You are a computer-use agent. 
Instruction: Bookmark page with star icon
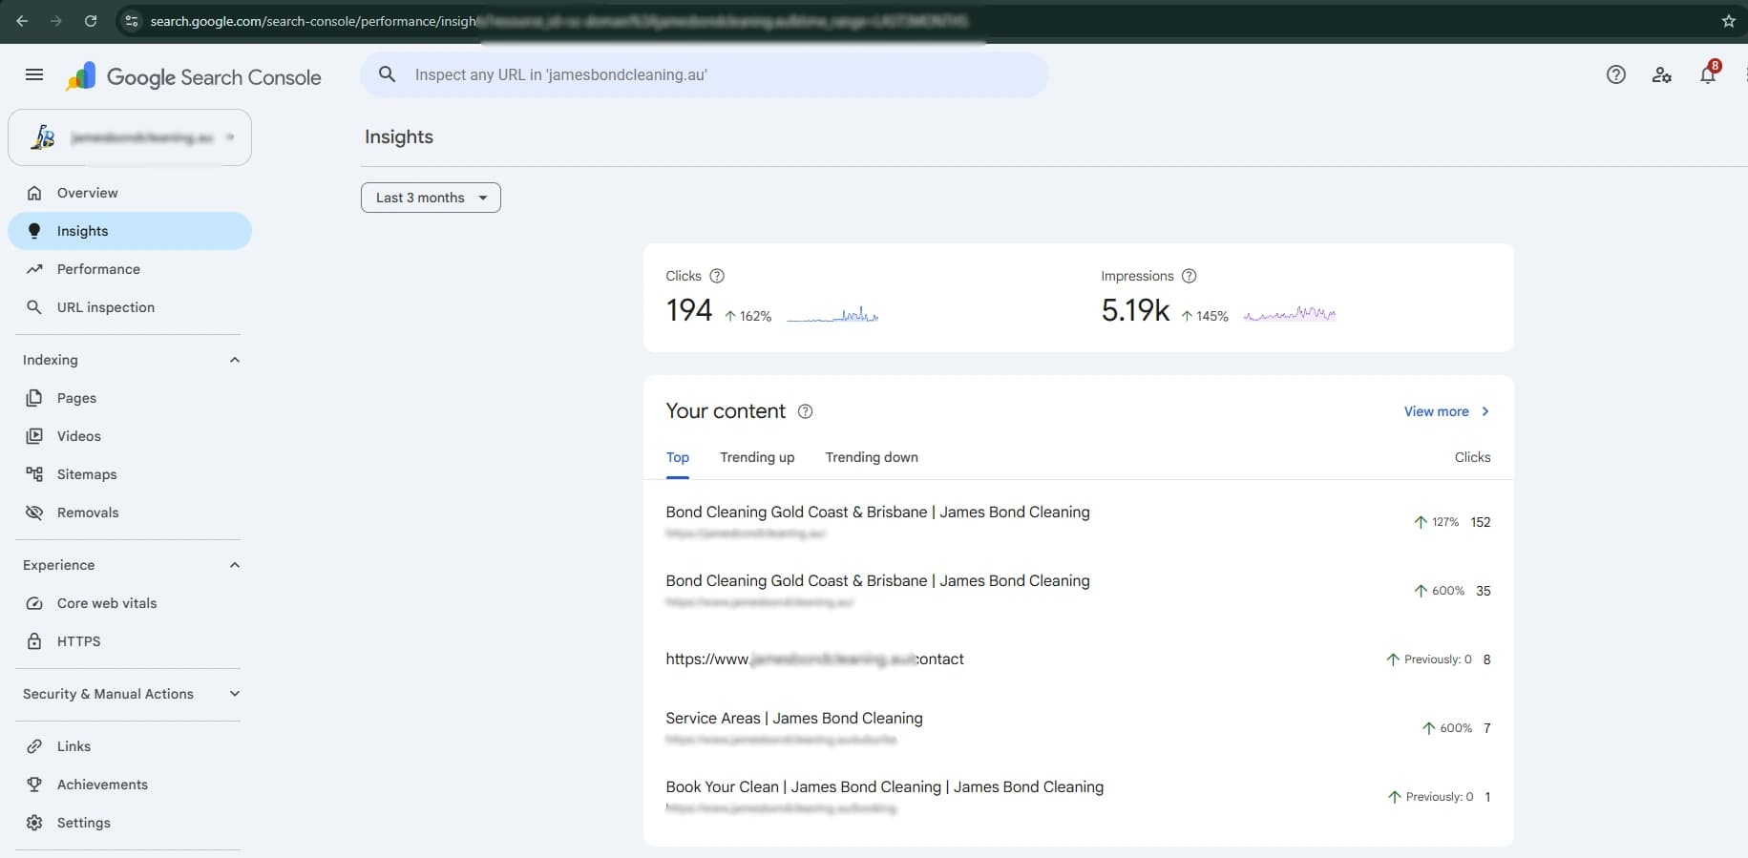[1728, 21]
